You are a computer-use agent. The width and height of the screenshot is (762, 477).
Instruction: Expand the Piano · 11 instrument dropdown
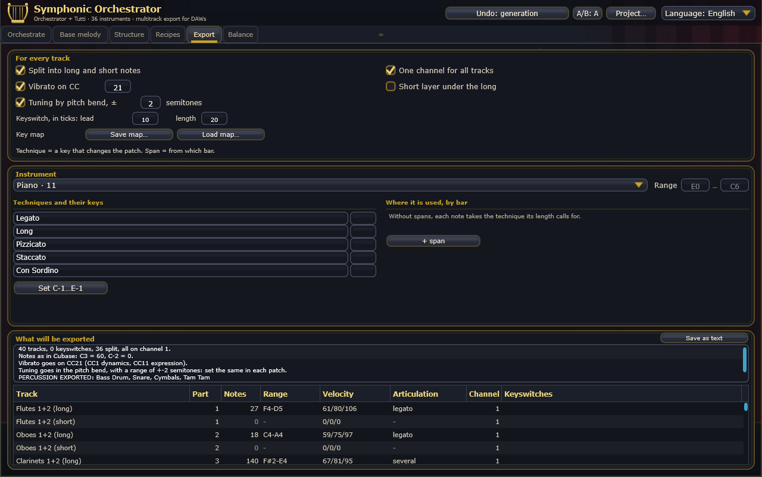[x=330, y=186]
